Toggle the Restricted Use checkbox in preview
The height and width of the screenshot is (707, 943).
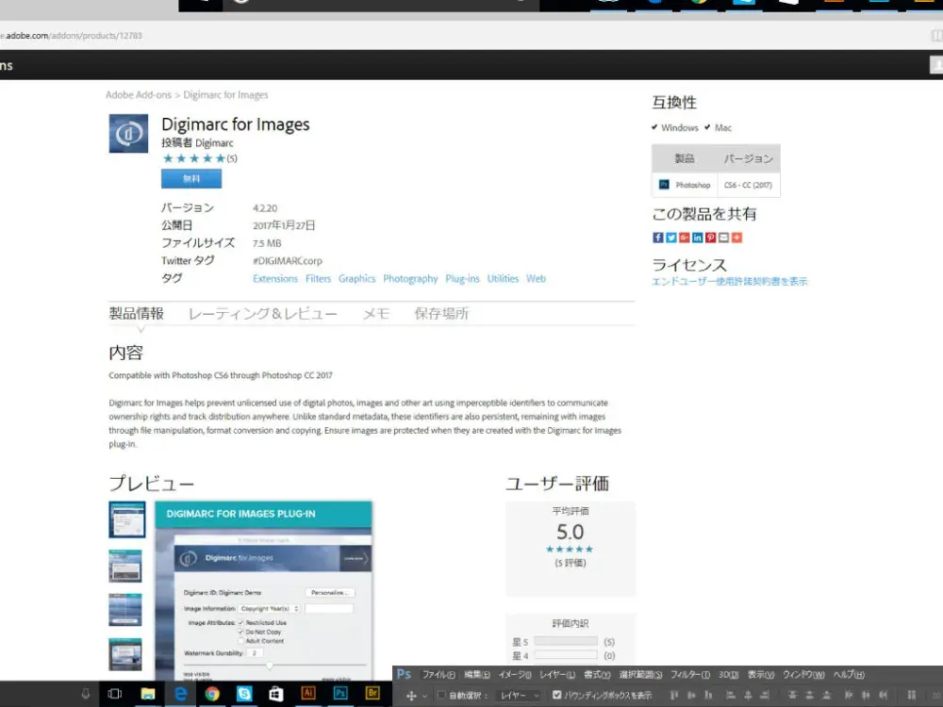click(240, 623)
